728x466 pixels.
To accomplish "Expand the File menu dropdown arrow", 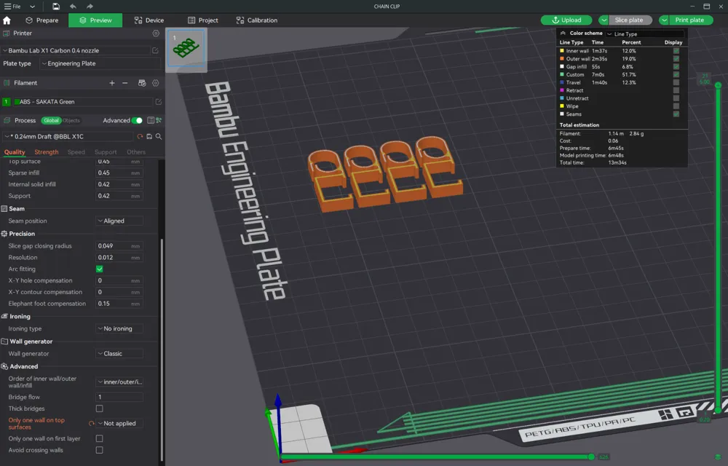I will click(32, 7).
